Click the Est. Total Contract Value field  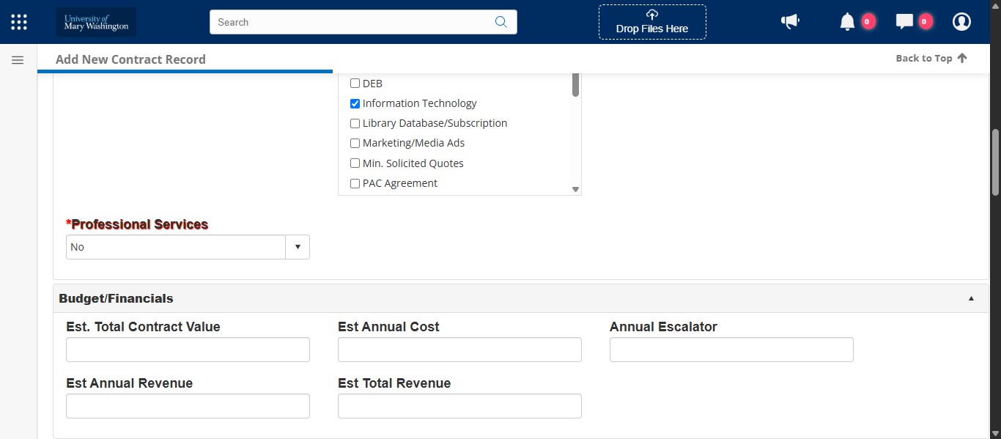(x=188, y=350)
